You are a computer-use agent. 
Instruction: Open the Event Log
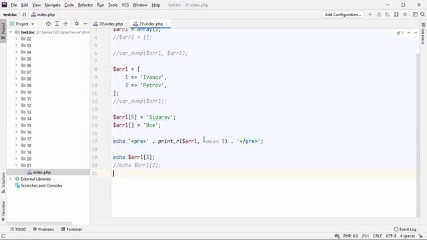[405, 229]
